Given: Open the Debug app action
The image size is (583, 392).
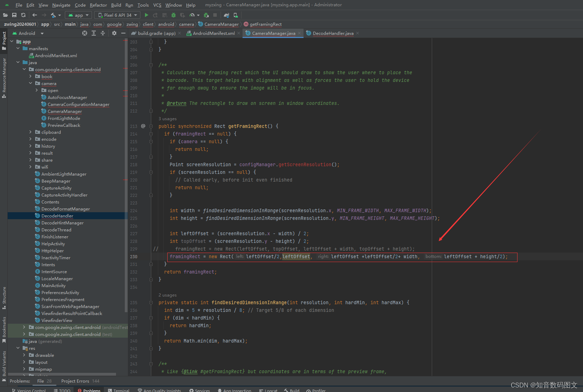Looking at the screenshot, I should pyautogui.click(x=173, y=15).
